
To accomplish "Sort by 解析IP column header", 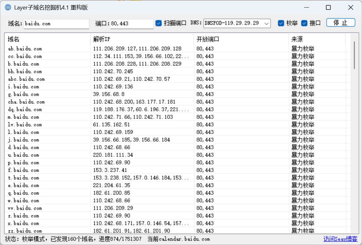I will (142, 39).
